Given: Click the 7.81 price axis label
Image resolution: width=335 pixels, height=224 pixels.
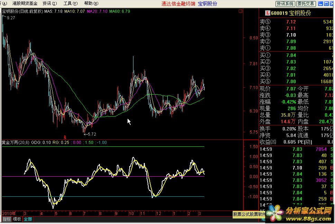Looking at the screenshot, I should (254, 64).
